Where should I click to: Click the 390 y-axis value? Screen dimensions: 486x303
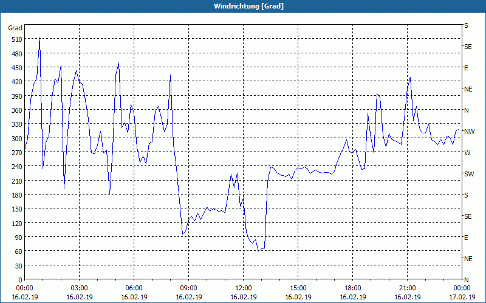coord(16,96)
